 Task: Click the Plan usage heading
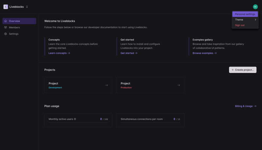click(x=52, y=106)
